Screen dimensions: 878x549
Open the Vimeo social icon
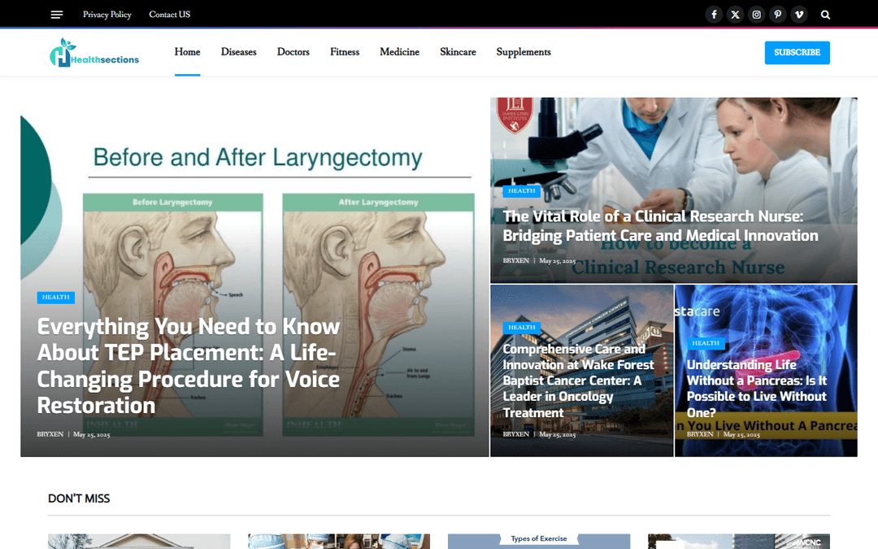tap(799, 15)
